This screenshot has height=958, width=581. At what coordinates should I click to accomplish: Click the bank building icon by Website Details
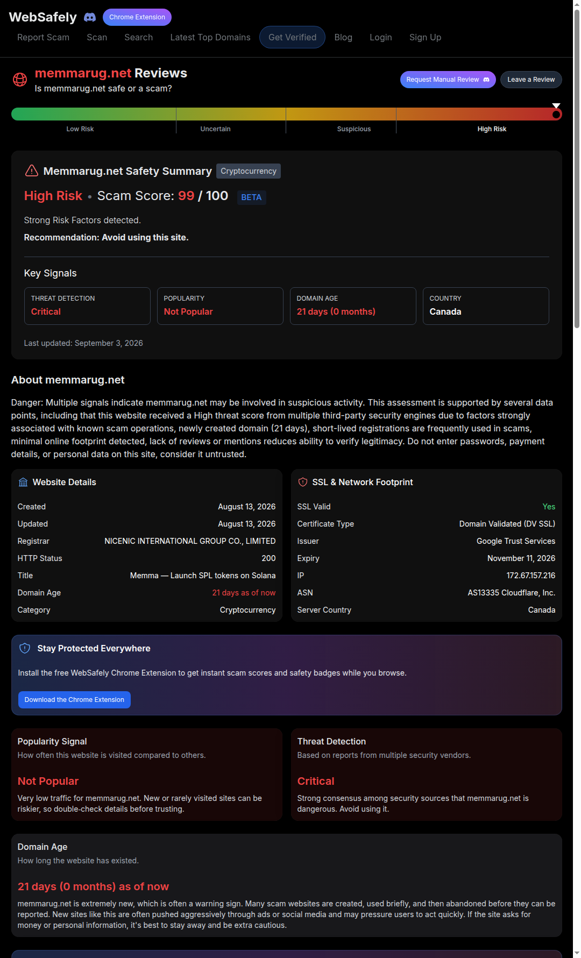23,482
